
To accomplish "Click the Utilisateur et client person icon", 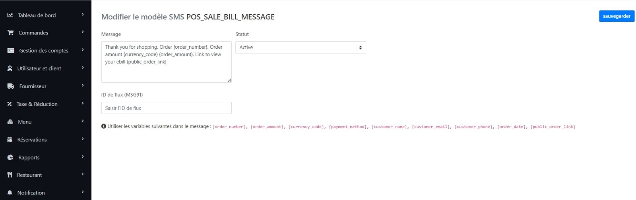I will pos(10,69).
